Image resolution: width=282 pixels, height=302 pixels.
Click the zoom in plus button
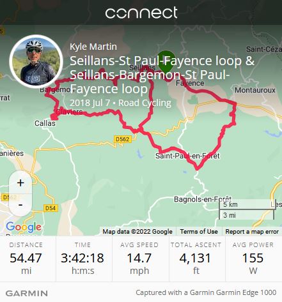(x=20, y=183)
